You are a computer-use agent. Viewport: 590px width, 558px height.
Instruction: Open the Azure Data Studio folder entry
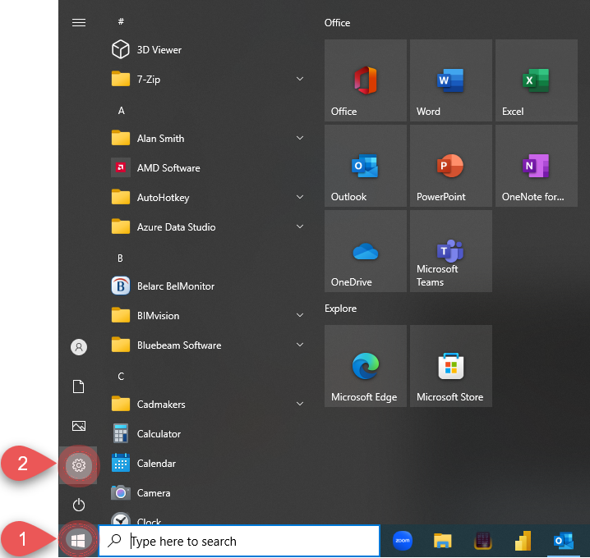point(209,227)
